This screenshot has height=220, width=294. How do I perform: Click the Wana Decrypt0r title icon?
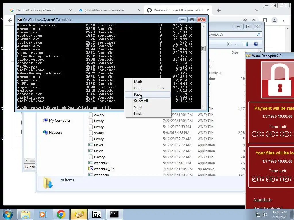[249, 56]
